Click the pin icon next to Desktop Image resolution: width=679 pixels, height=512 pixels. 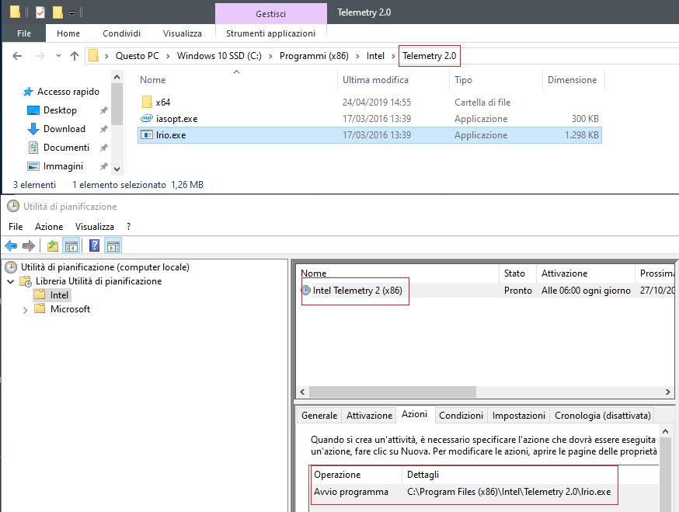(103, 110)
